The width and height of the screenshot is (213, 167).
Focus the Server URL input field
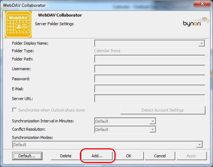pos(150,99)
